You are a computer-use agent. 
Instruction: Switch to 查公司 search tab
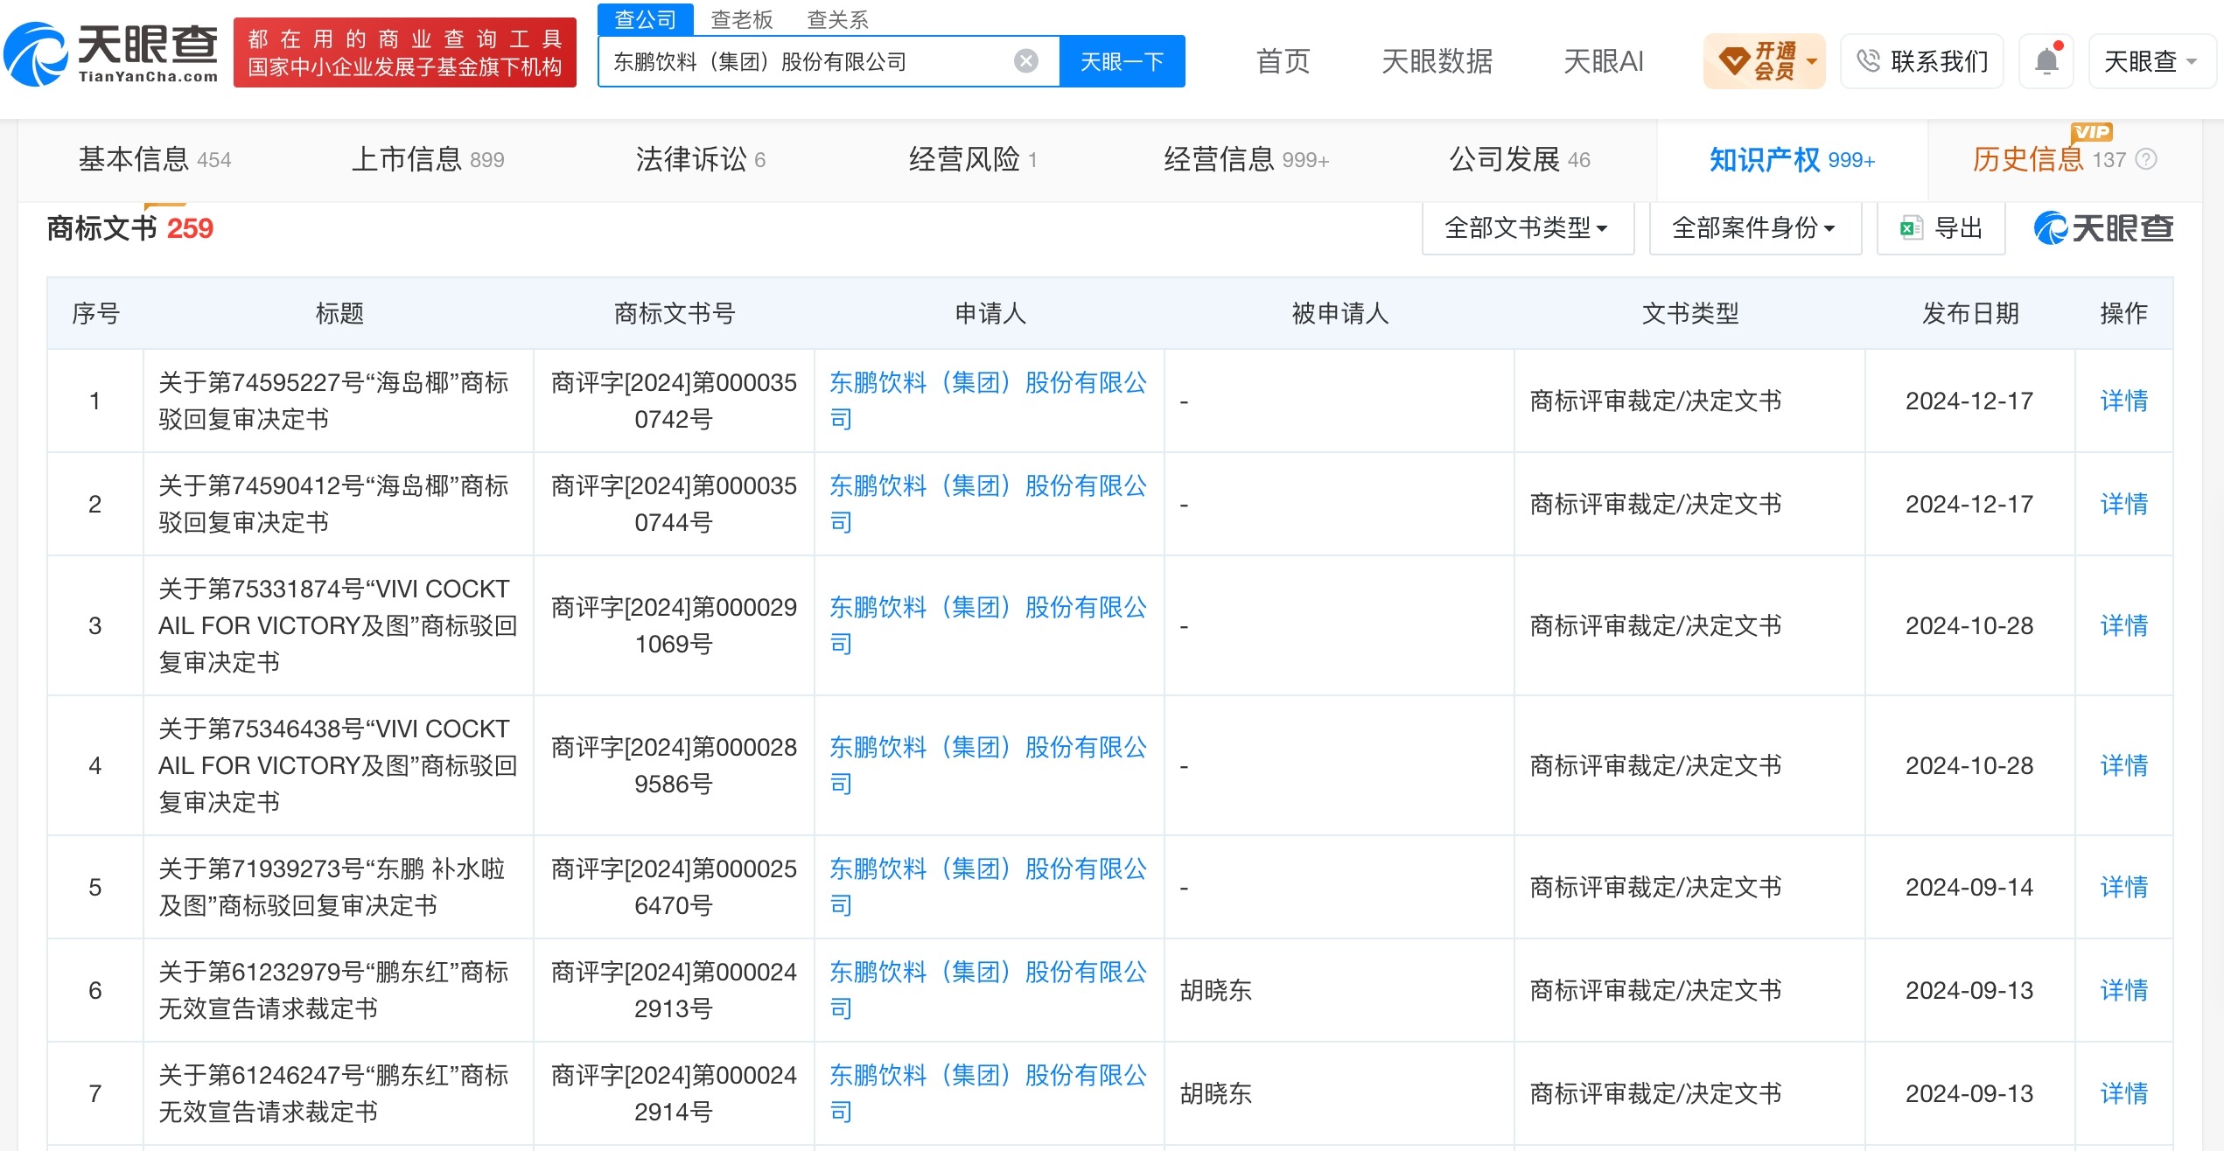[x=646, y=19]
